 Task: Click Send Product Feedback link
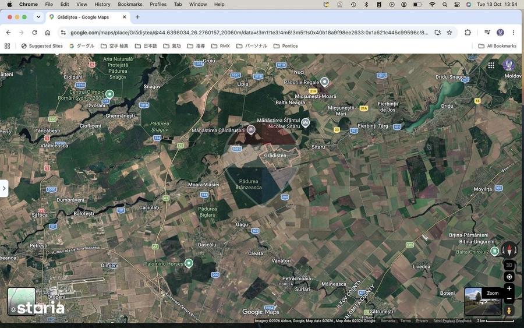tap(452, 320)
